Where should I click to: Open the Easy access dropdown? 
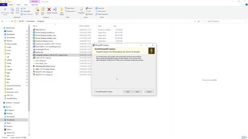pos(71,11)
